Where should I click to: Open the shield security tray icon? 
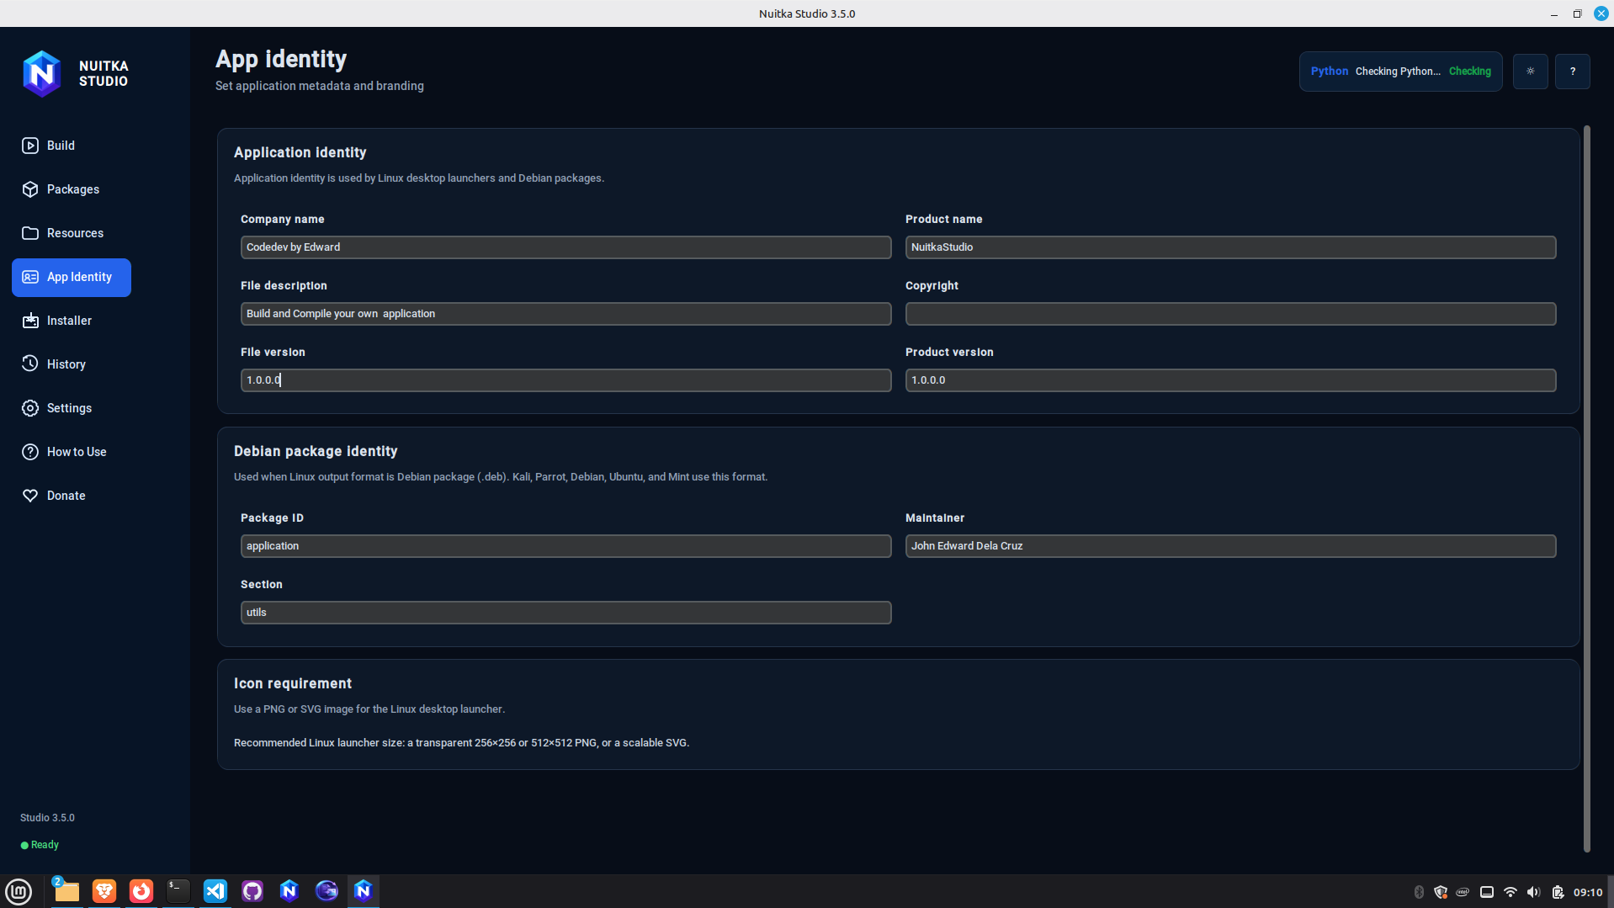coord(1441,892)
